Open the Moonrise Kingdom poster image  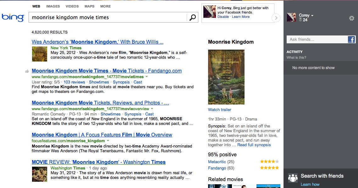(226, 77)
